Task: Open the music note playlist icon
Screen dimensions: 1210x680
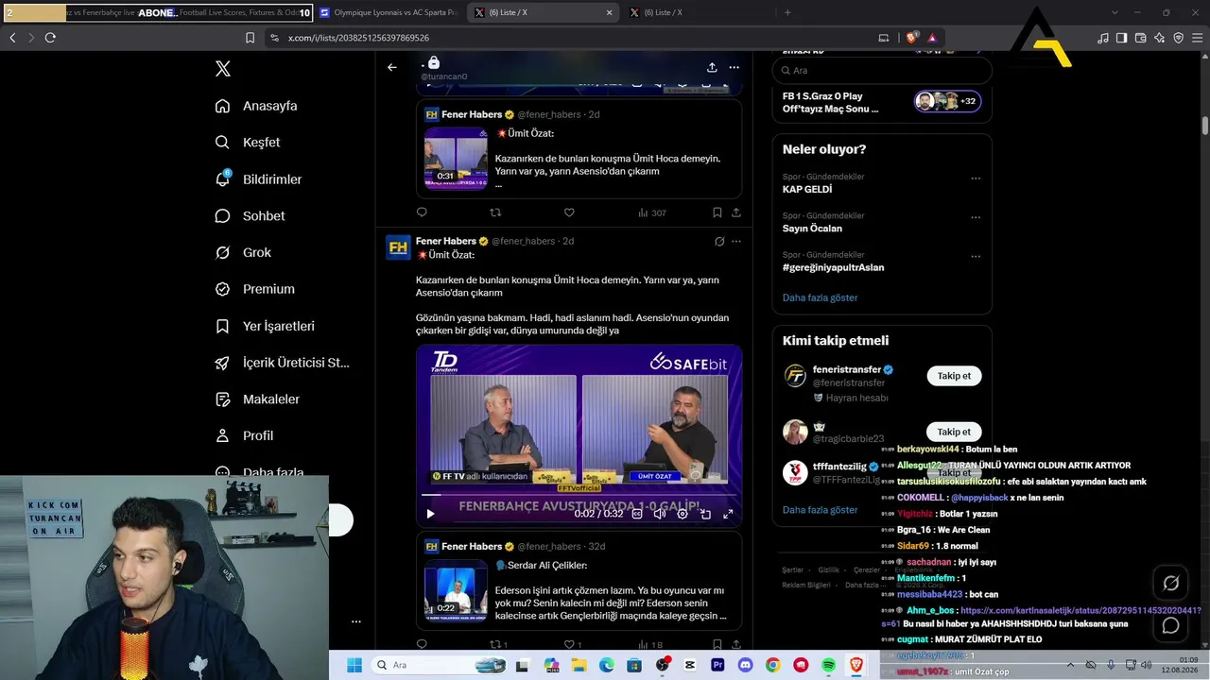Action: [x=1103, y=38]
